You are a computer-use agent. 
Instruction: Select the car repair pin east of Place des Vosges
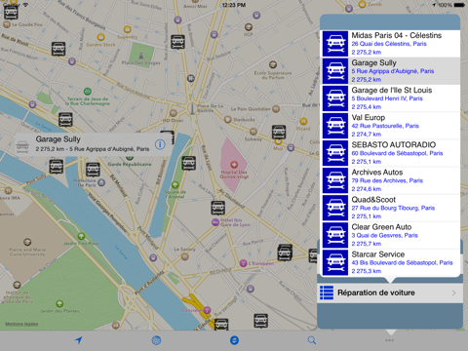[177, 42]
